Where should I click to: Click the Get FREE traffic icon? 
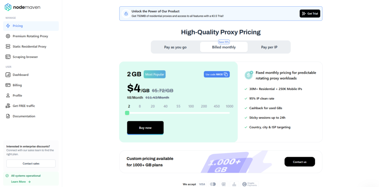tap(8, 106)
